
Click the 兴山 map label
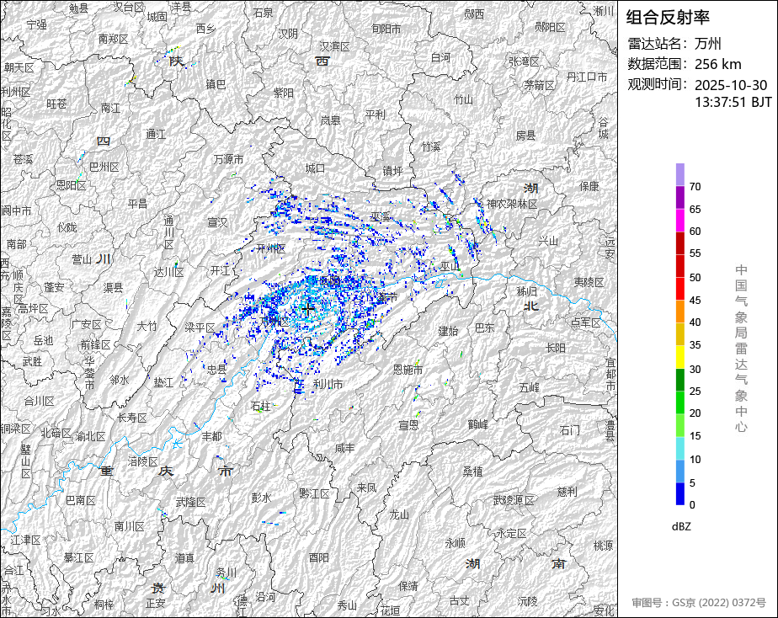point(548,241)
